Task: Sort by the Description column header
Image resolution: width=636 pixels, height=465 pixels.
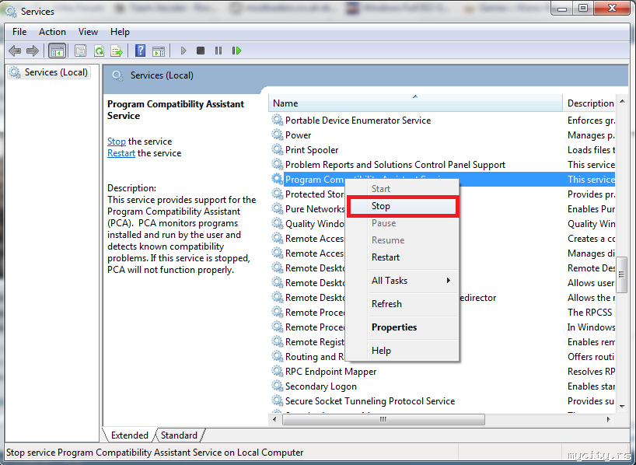Action: [x=589, y=103]
